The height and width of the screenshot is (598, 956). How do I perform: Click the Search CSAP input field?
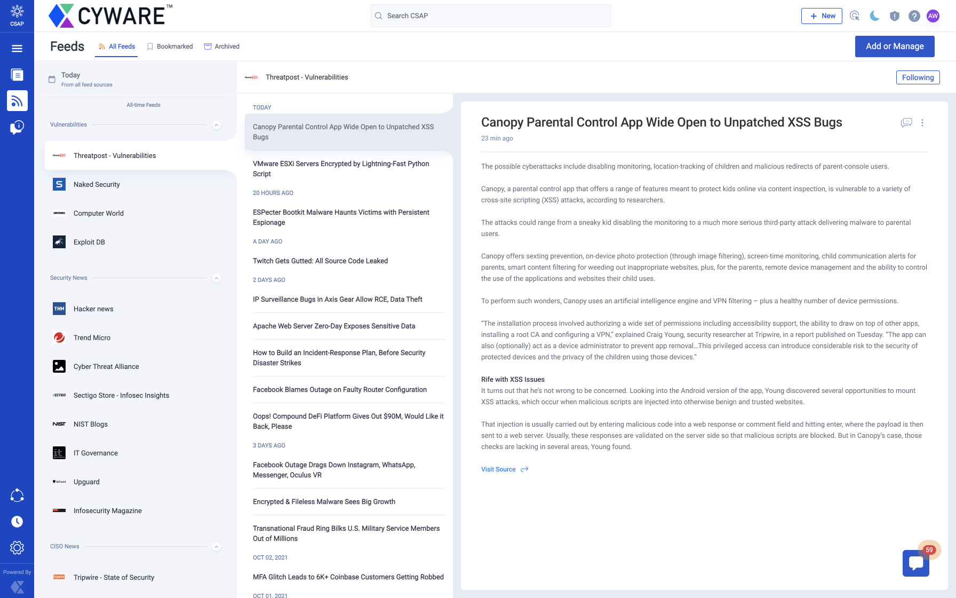(491, 16)
